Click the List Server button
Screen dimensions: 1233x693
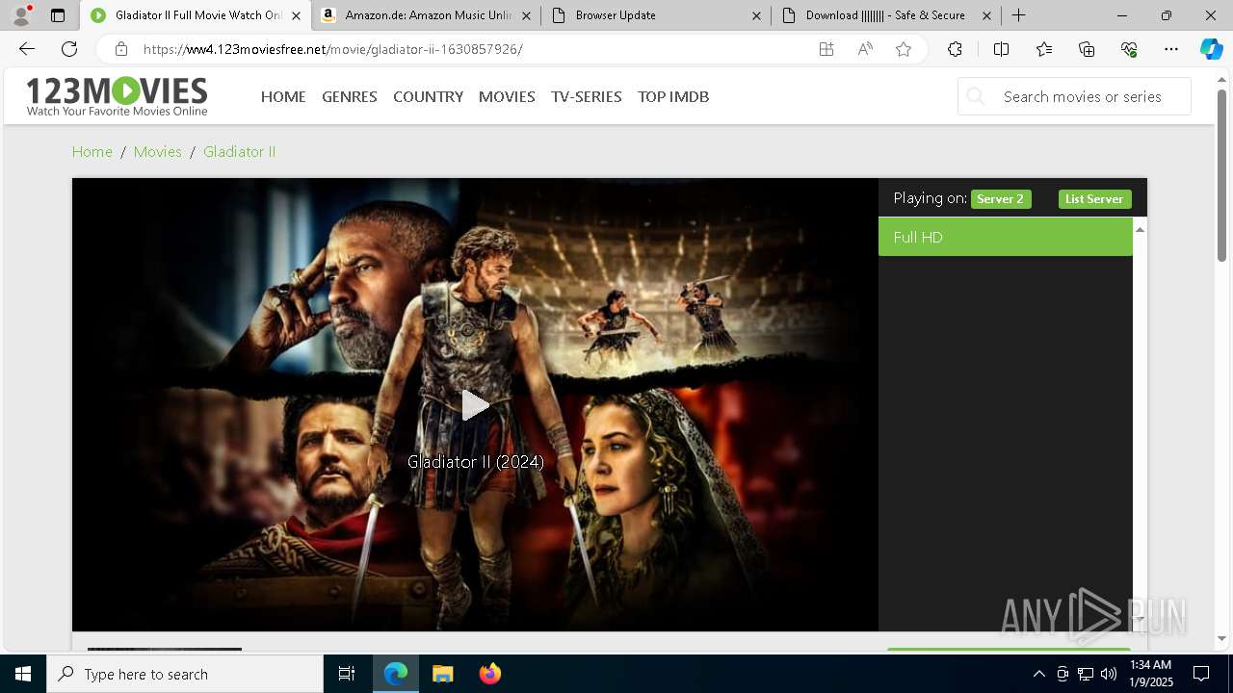tap(1094, 199)
